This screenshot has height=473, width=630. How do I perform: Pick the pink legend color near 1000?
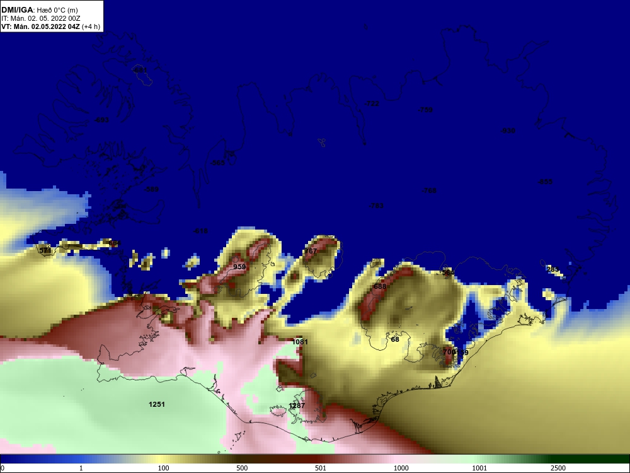point(398,459)
